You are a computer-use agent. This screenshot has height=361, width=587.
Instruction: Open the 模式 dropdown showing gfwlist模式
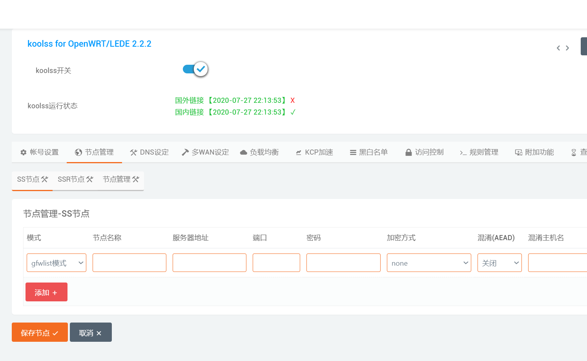coord(56,263)
